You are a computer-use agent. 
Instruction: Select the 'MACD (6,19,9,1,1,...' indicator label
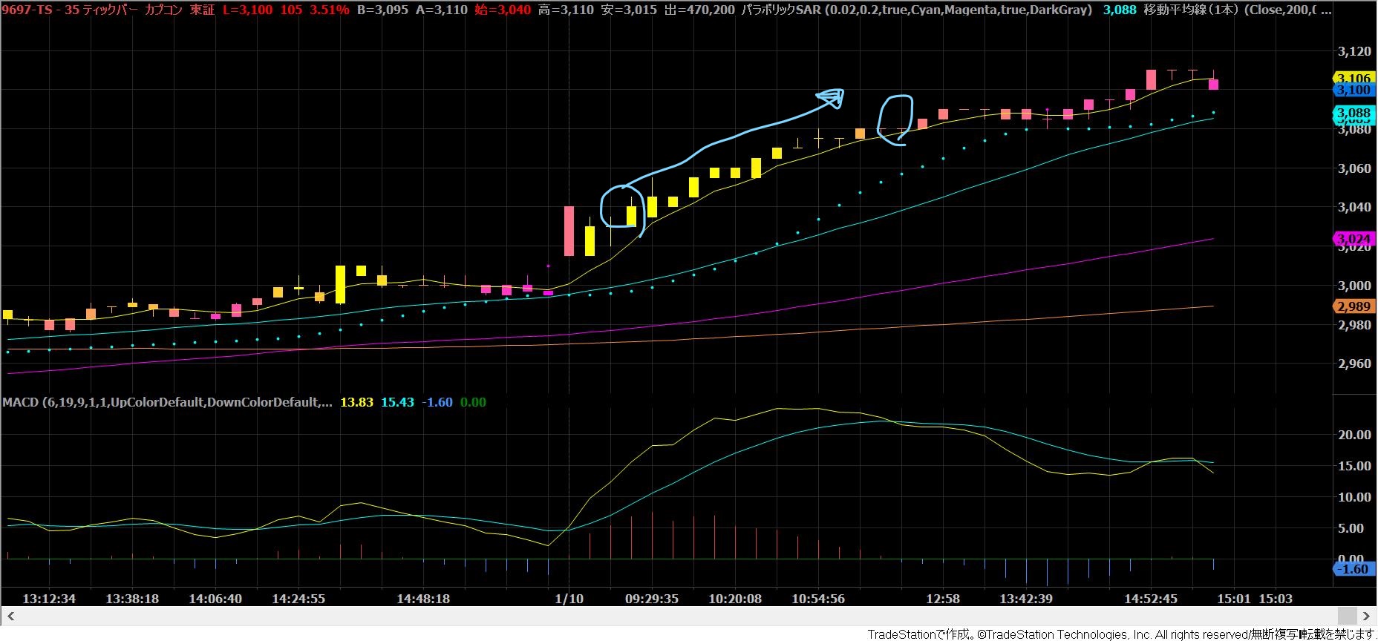coord(167,402)
